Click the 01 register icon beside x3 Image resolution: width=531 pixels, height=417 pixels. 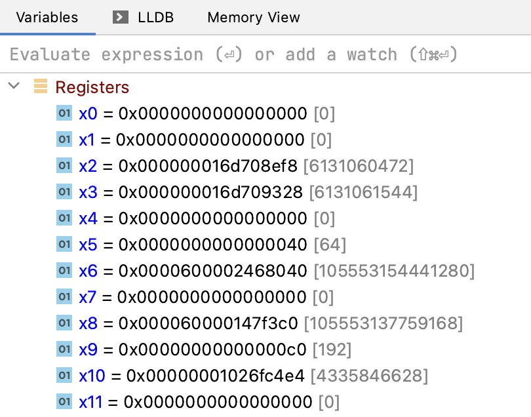pyautogui.click(x=64, y=191)
